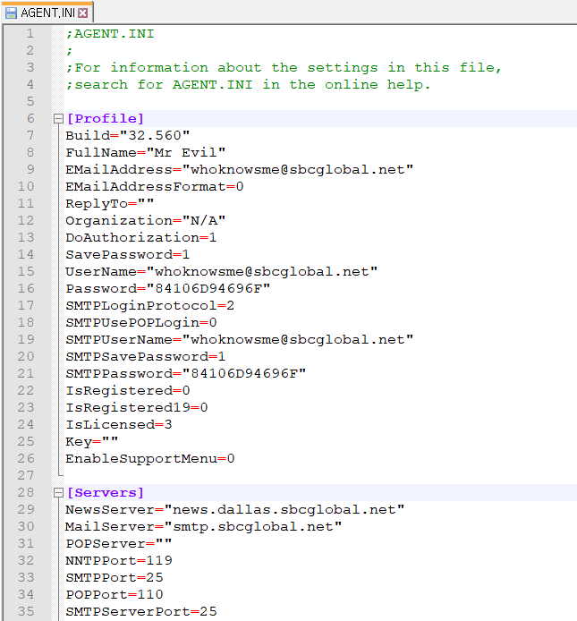
Task: Click the POPPort=110 line
Action: pos(115,594)
